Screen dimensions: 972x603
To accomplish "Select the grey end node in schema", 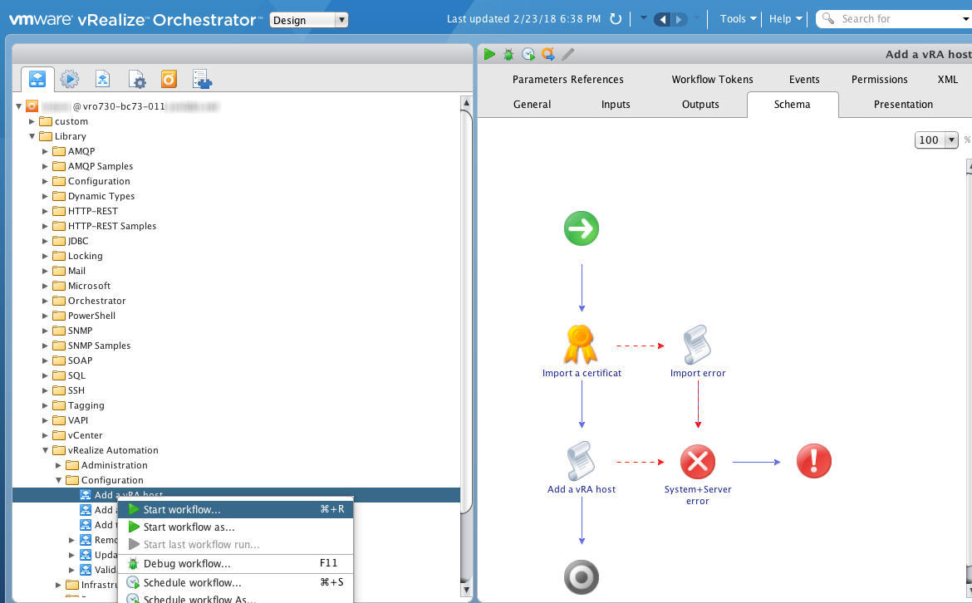I will tap(582, 577).
